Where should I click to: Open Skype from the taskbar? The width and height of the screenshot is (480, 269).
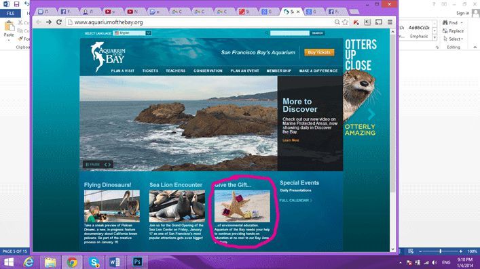tap(94, 262)
